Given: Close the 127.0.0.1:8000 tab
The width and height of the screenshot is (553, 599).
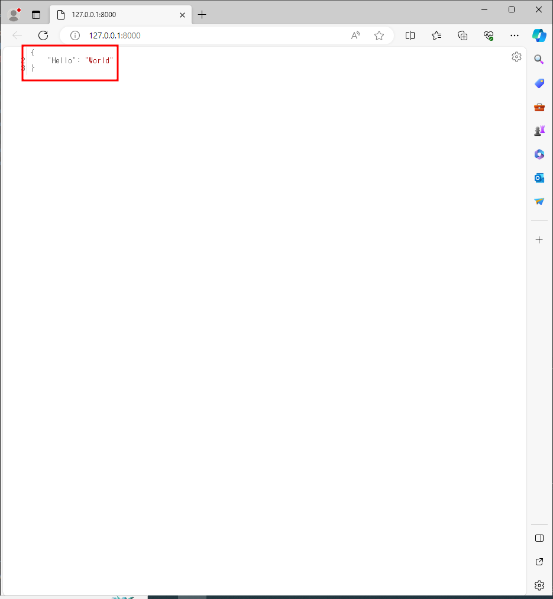Looking at the screenshot, I should tap(182, 15).
